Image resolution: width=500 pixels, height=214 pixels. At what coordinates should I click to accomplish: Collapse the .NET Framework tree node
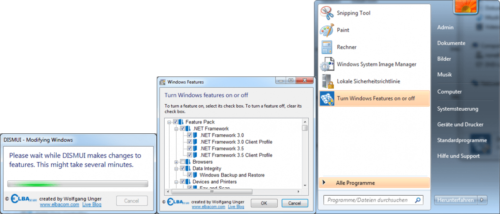[x=177, y=129]
